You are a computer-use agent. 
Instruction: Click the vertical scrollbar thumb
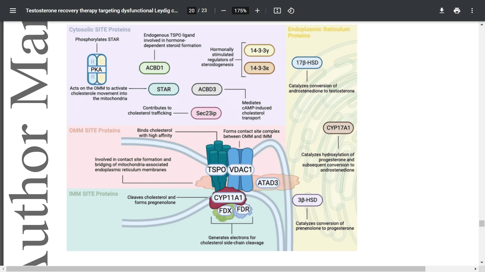482,224
